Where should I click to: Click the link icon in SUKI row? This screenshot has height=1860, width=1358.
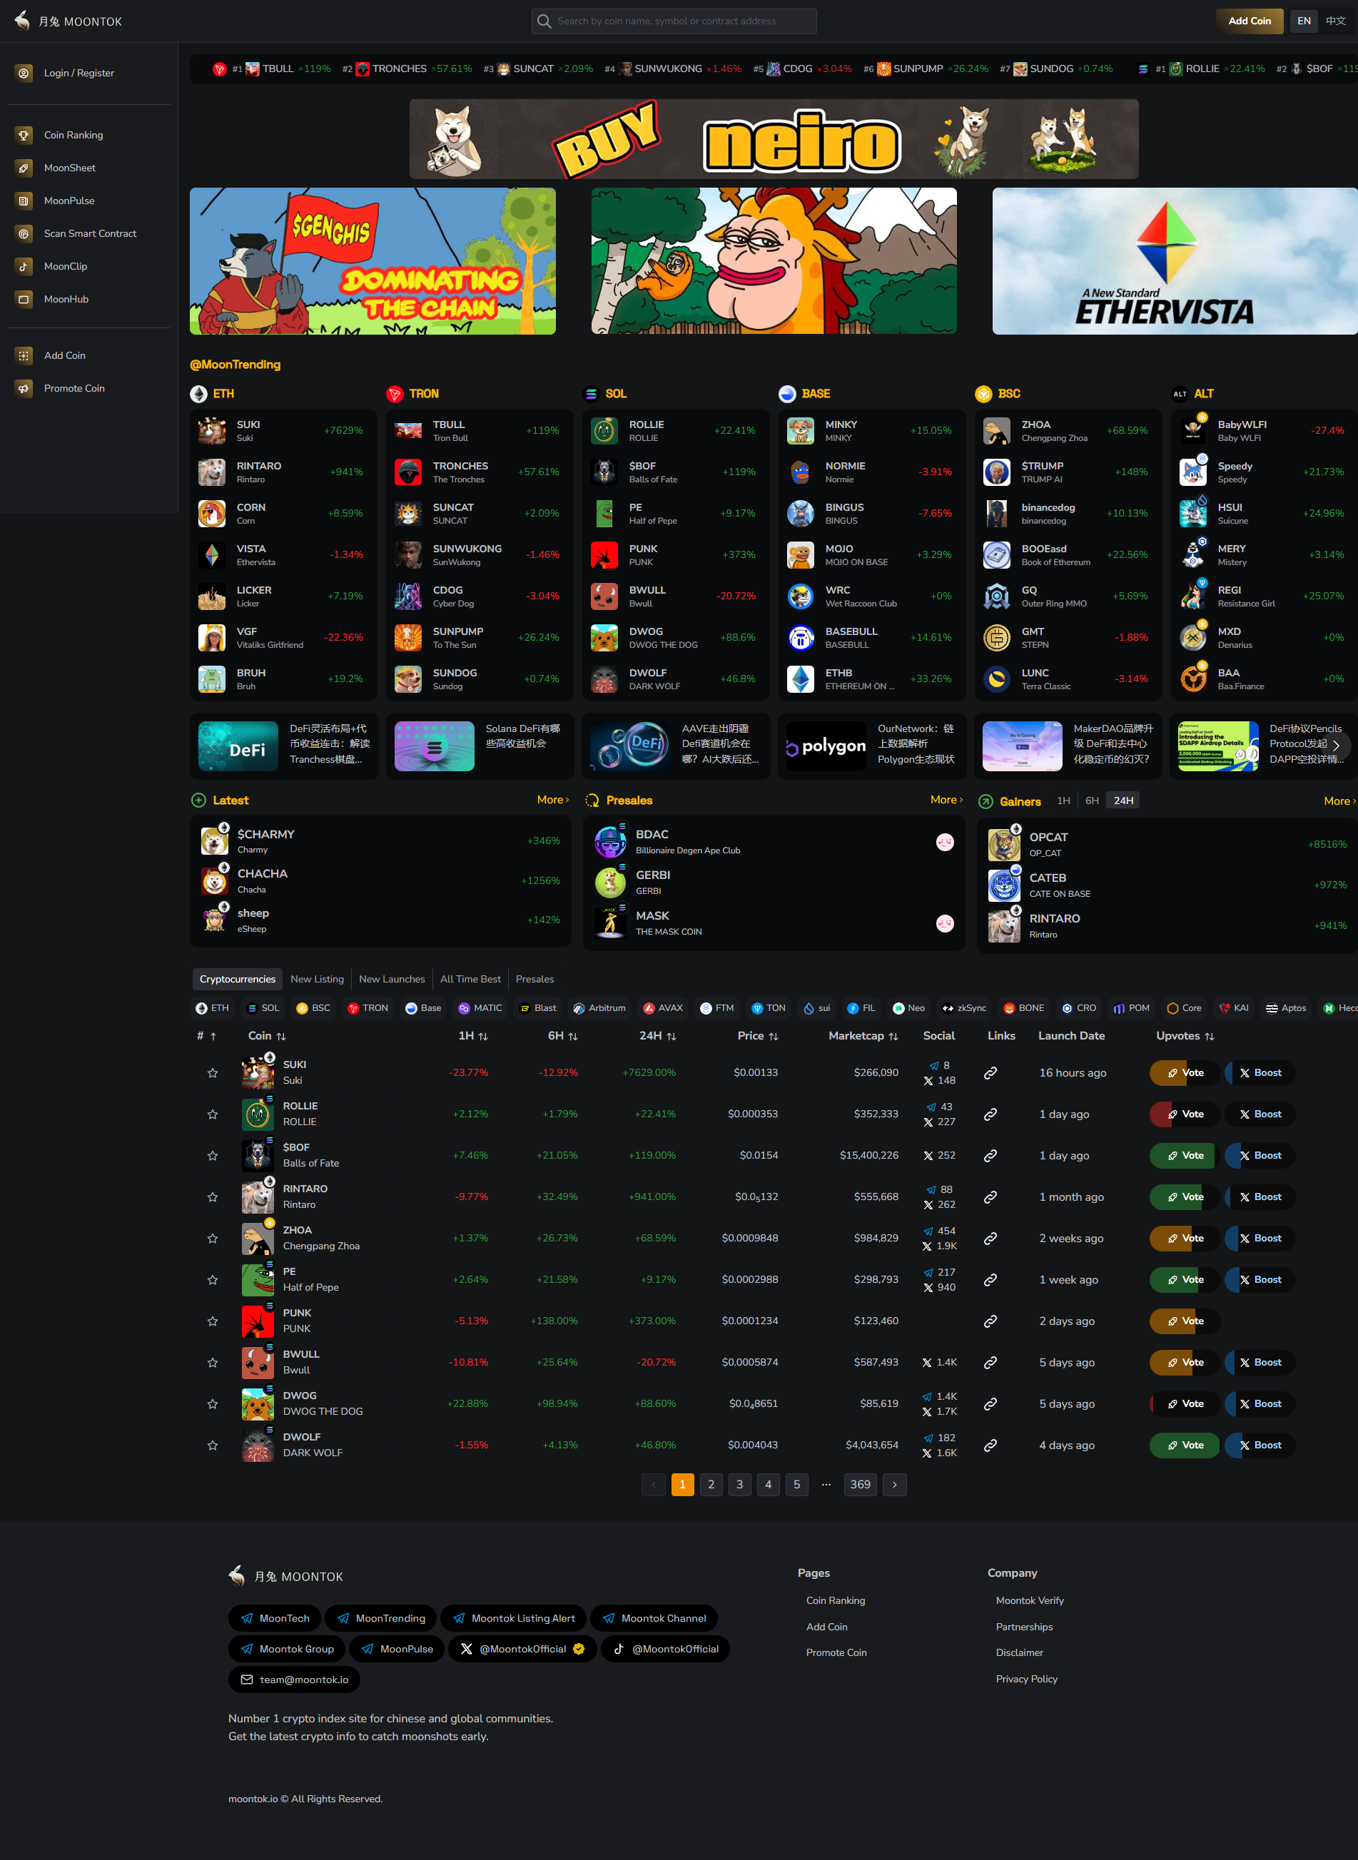tap(990, 1072)
